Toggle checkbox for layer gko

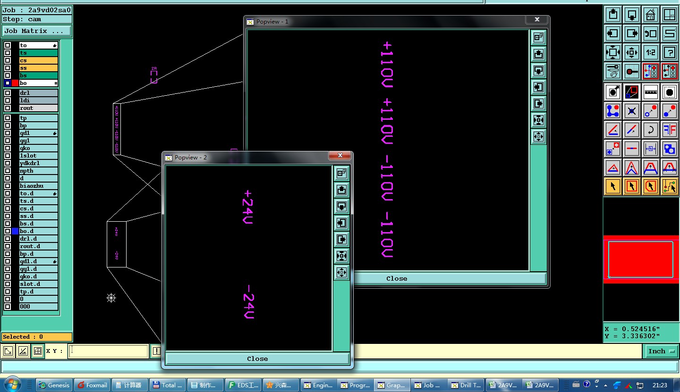(8, 148)
